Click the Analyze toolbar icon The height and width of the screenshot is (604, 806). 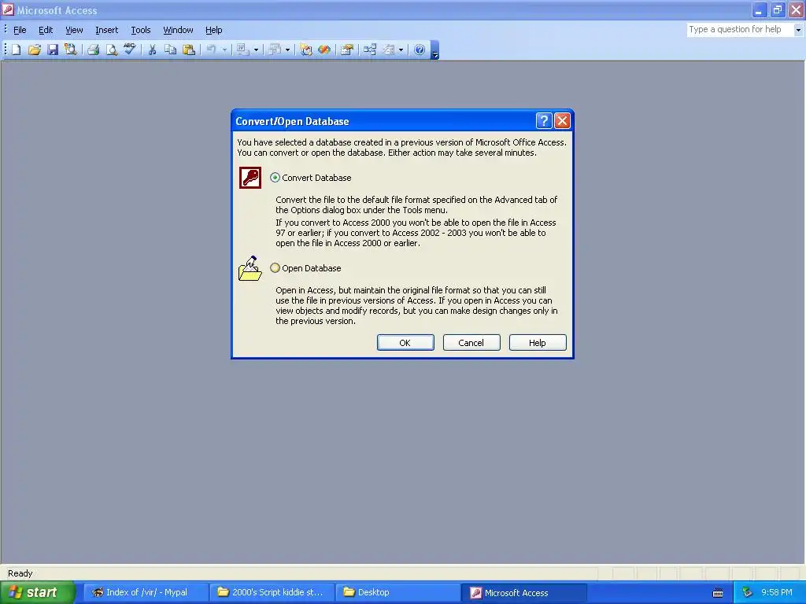point(275,50)
